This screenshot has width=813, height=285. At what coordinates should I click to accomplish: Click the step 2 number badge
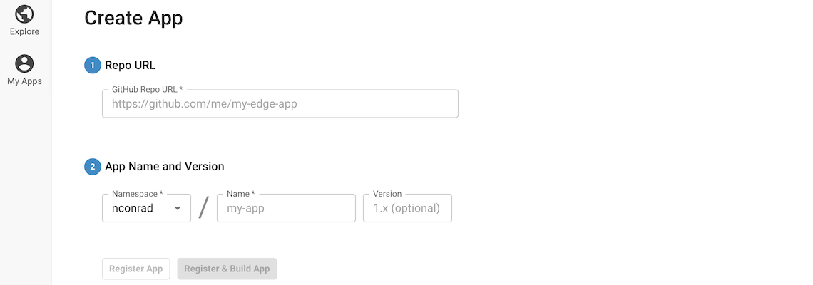93,167
